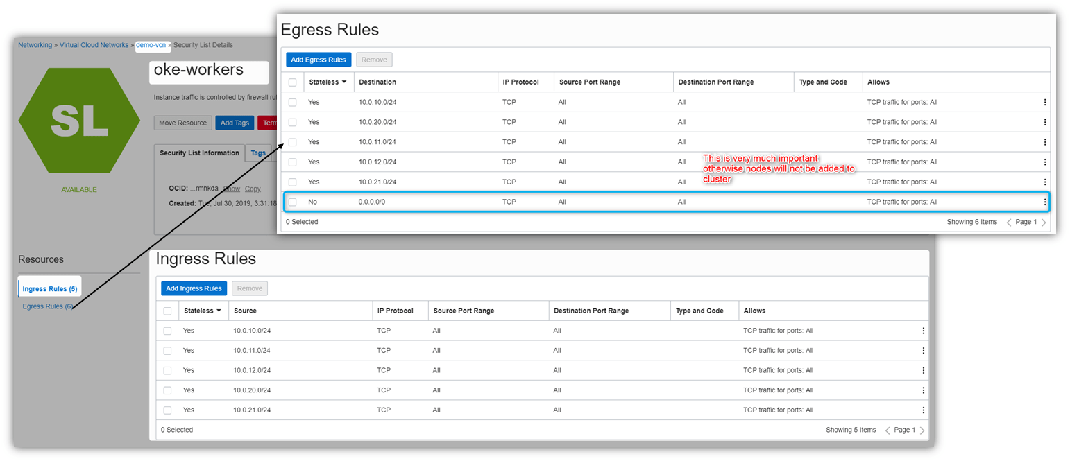
Task: Check the ingress rule for 10.0.21.0/24
Action: pyautogui.click(x=167, y=410)
